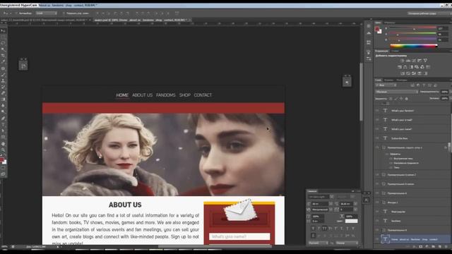The width and height of the screenshot is (452, 254).
Task: Toggle Auto-select checkbox in options bar
Action: (16, 13)
